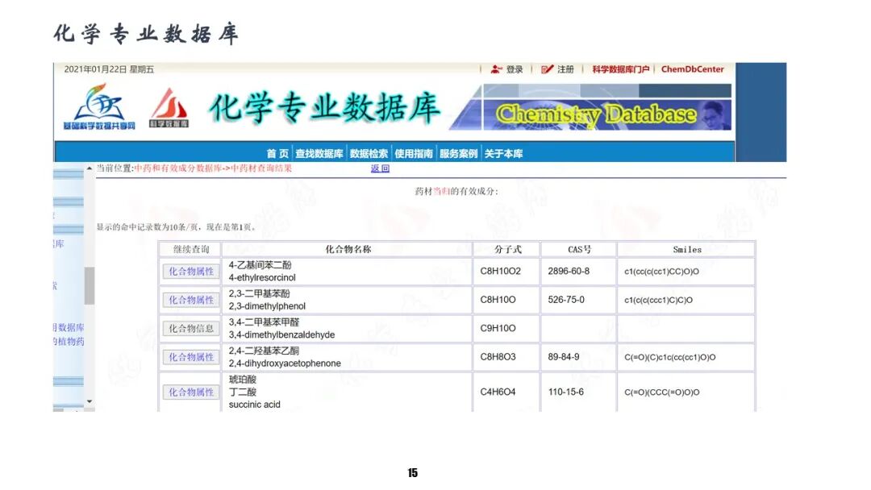Click Smiles value C(=O)(CCC(=O)O)O

[661, 392]
